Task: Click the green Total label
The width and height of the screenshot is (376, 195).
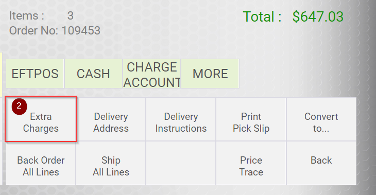Action: pyautogui.click(x=262, y=17)
